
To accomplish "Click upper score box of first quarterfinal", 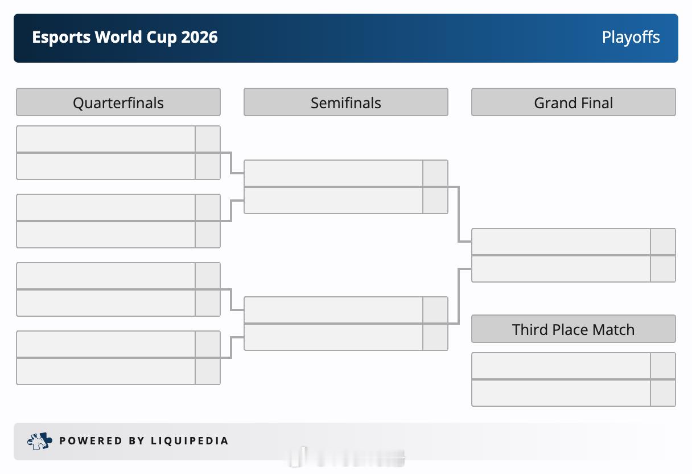I will [208, 139].
